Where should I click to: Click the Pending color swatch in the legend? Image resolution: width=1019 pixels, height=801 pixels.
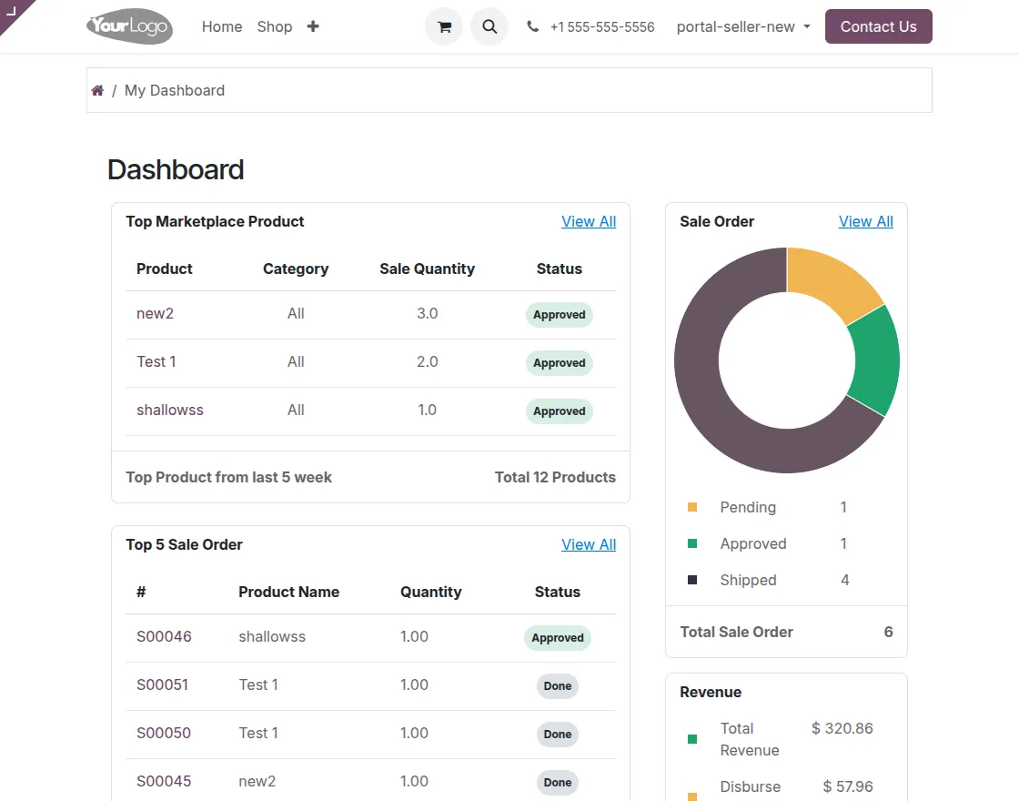point(691,507)
